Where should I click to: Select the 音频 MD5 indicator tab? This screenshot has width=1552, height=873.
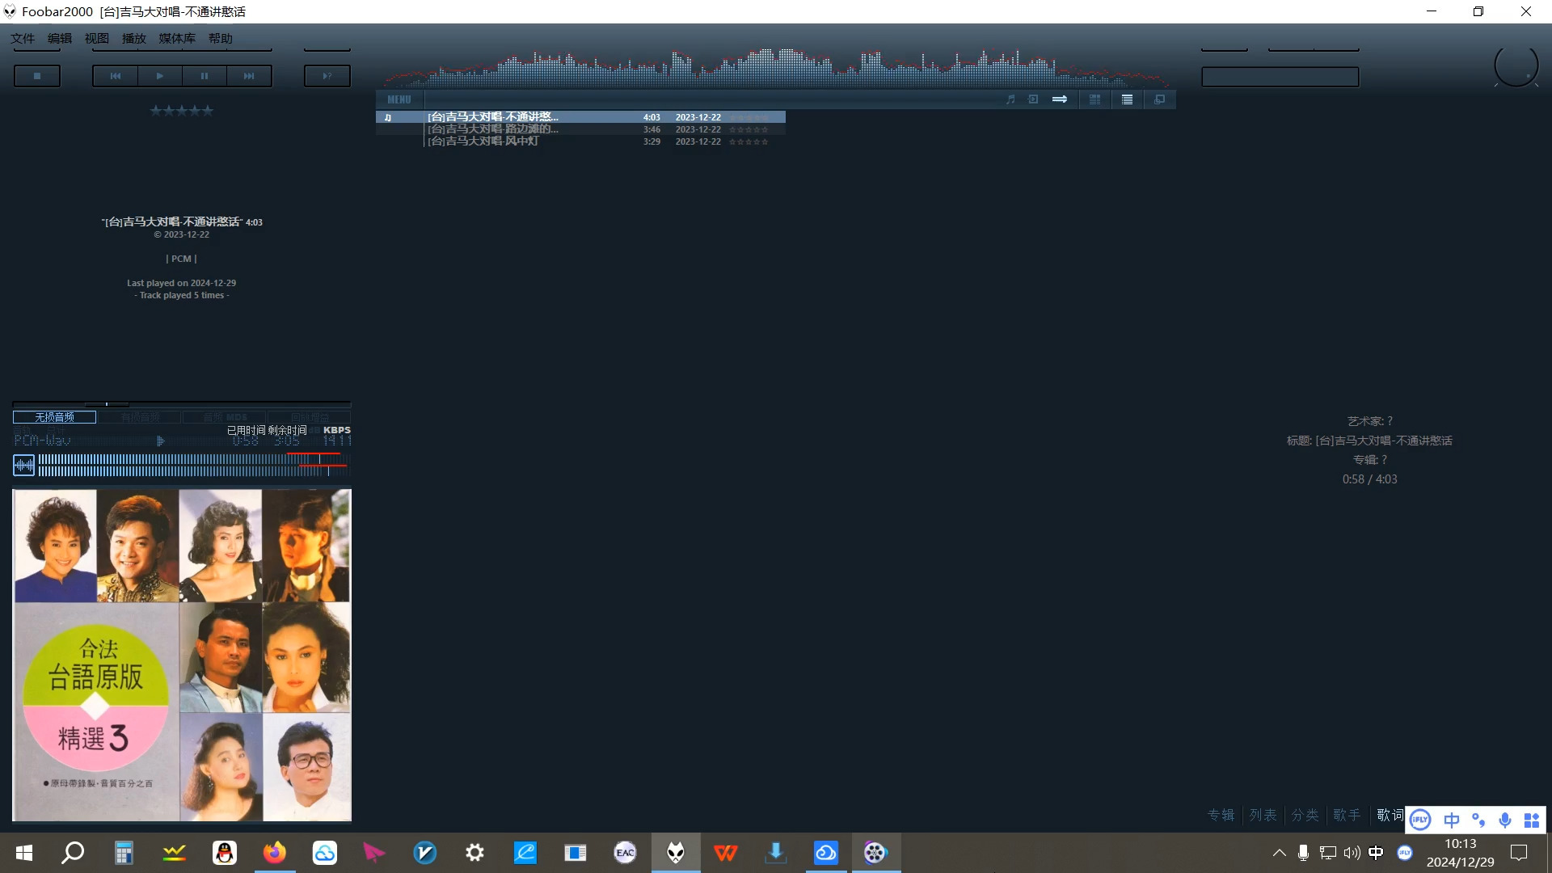pyautogui.click(x=225, y=417)
